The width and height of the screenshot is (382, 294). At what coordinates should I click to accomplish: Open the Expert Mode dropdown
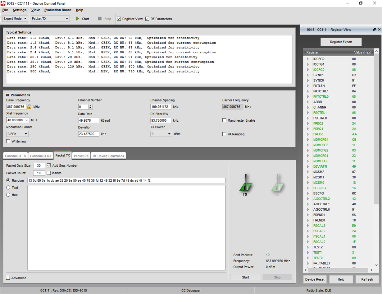15,19
